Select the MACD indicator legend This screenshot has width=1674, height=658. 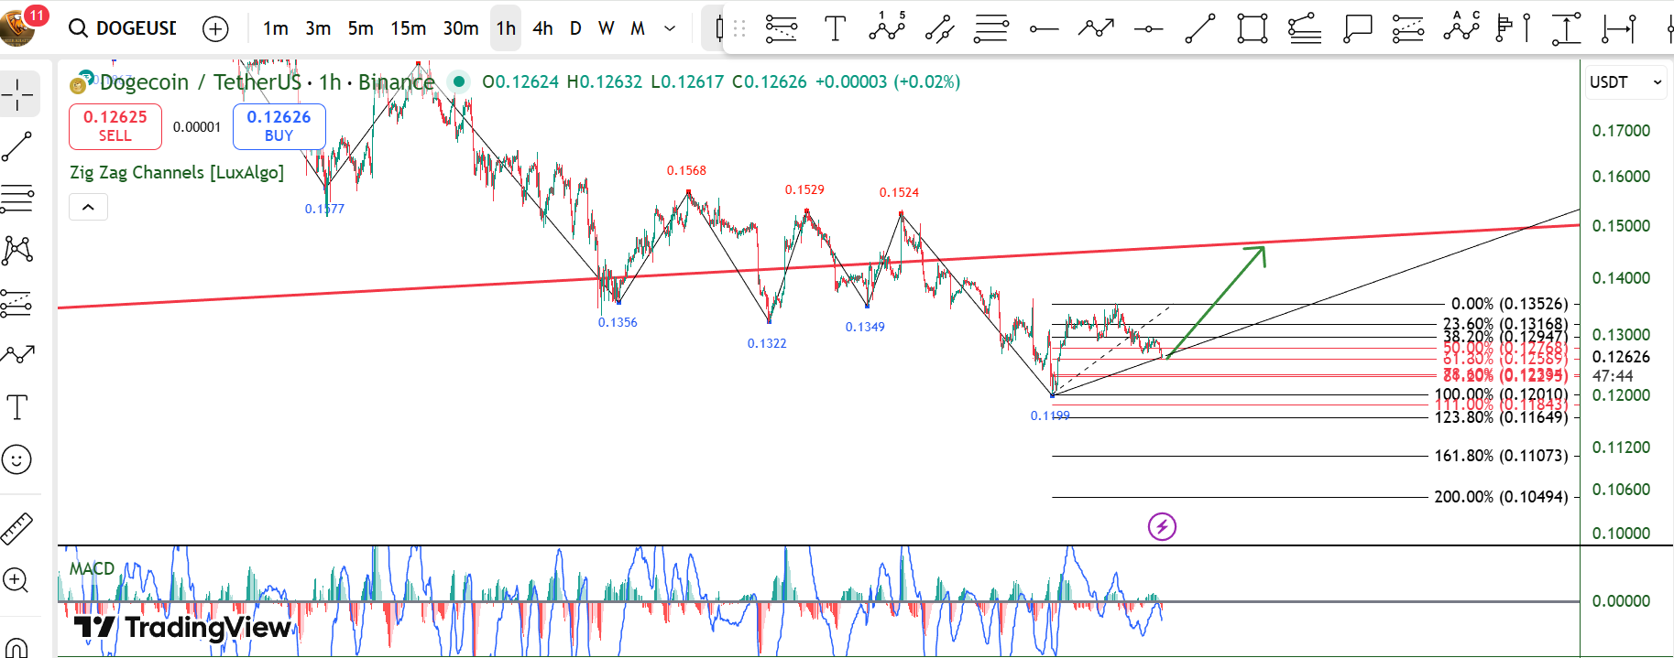click(92, 568)
